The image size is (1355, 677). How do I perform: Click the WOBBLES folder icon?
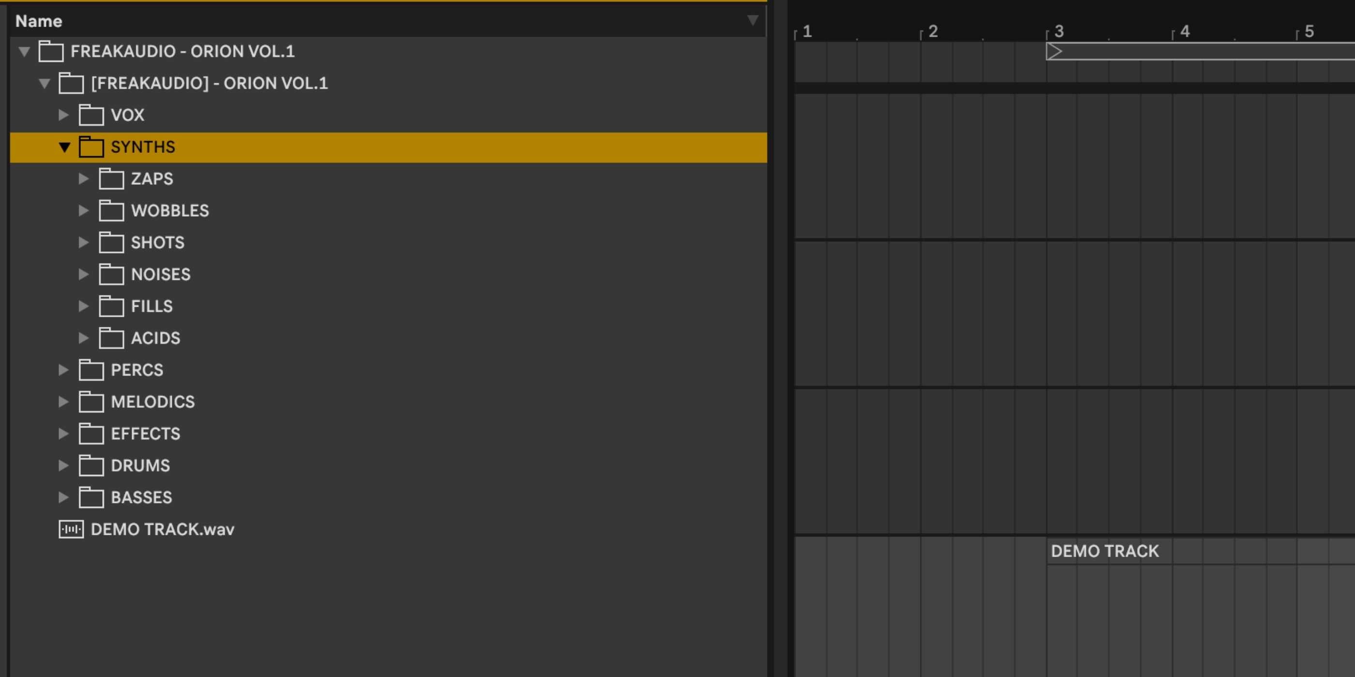coord(111,211)
